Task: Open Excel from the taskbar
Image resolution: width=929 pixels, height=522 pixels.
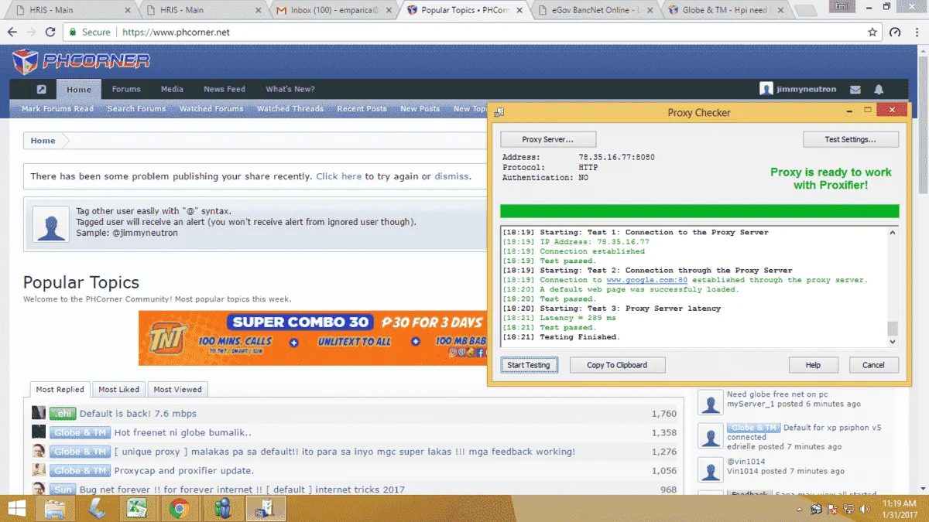Action: coord(138,508)
